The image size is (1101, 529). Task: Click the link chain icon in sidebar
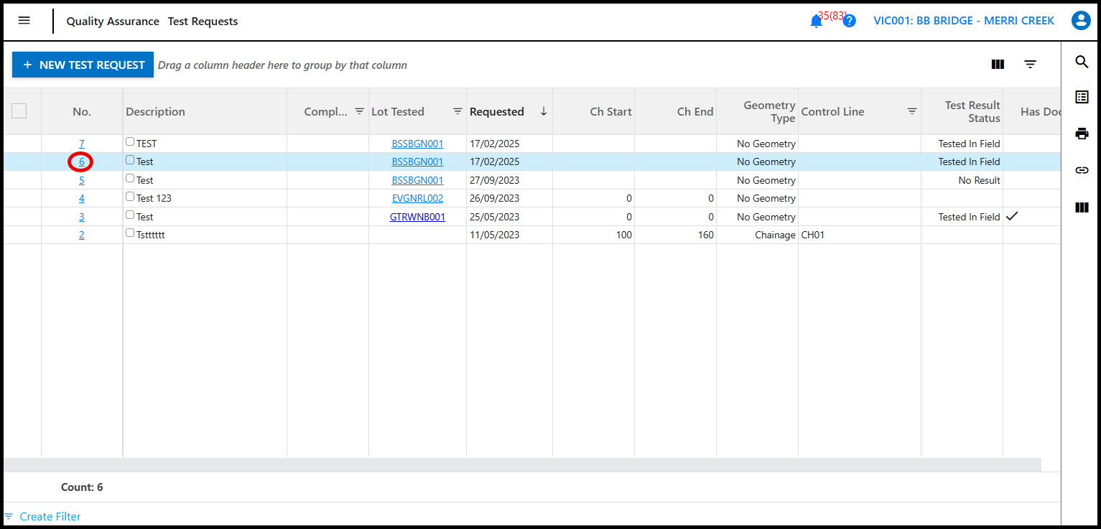pos(1082,170)
